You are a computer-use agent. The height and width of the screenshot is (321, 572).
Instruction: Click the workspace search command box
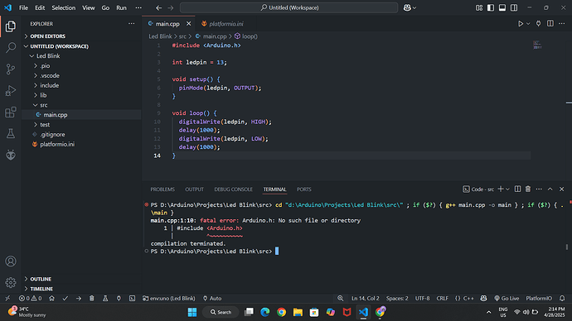point(289,7)
